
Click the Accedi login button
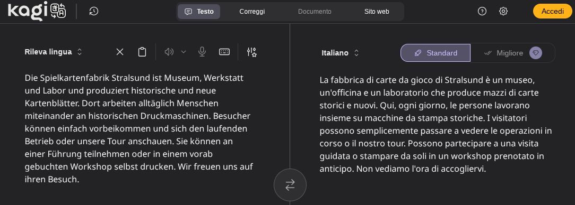point(552,11)
